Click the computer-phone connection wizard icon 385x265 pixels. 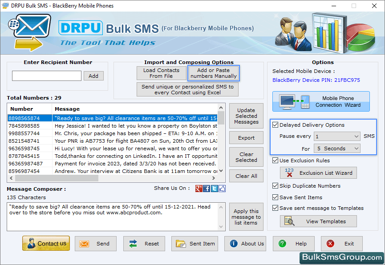(294, 101)
